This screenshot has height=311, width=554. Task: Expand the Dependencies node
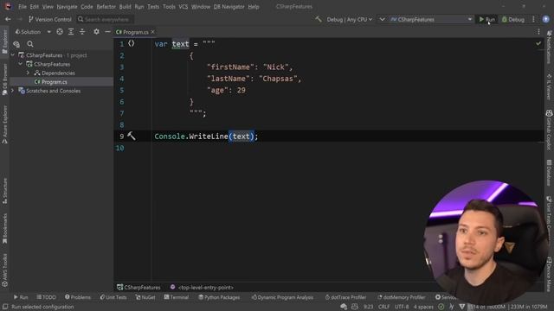tap(28, 73)
